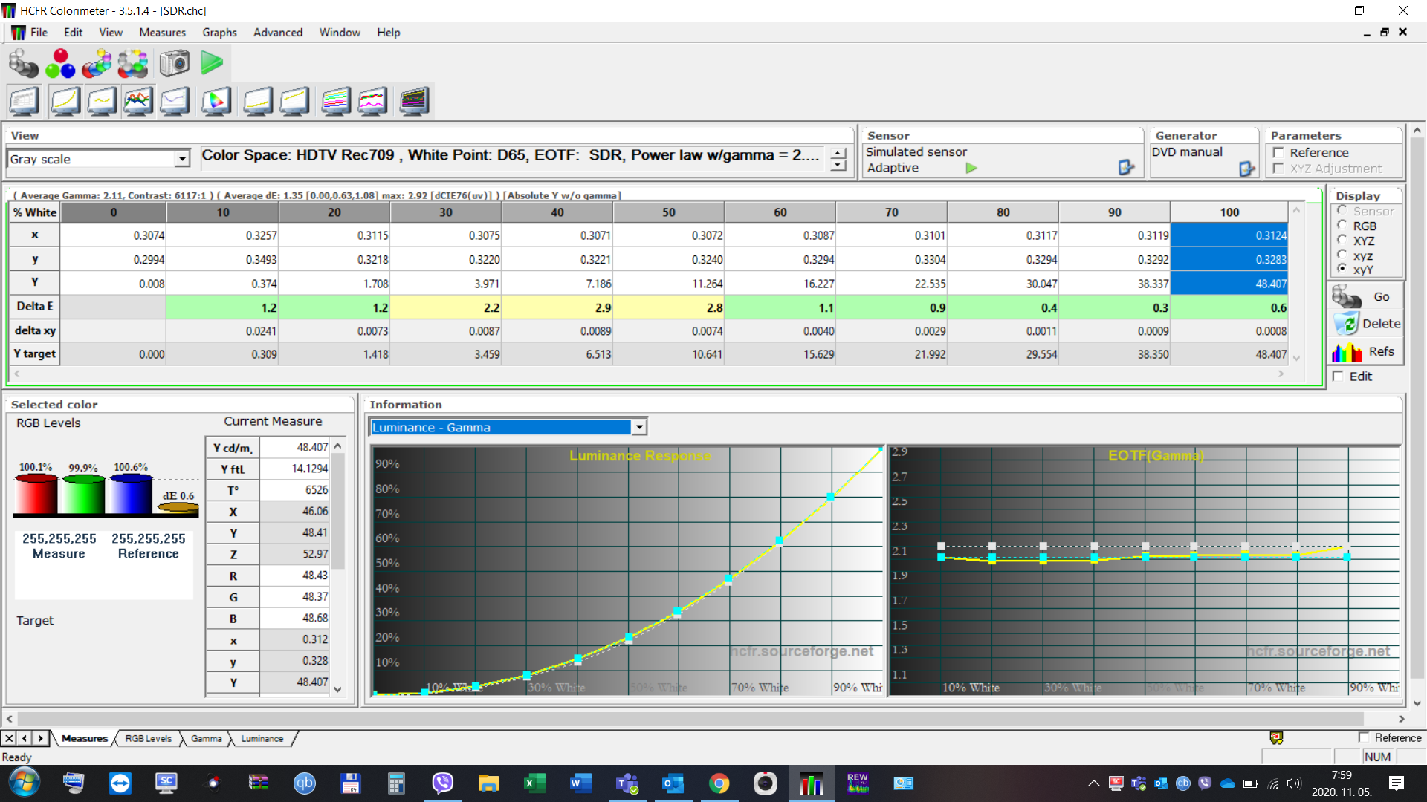Open the Measures menu
Image resolution: width=1427 pixels, height=802 pixels.
pos(162,33)
